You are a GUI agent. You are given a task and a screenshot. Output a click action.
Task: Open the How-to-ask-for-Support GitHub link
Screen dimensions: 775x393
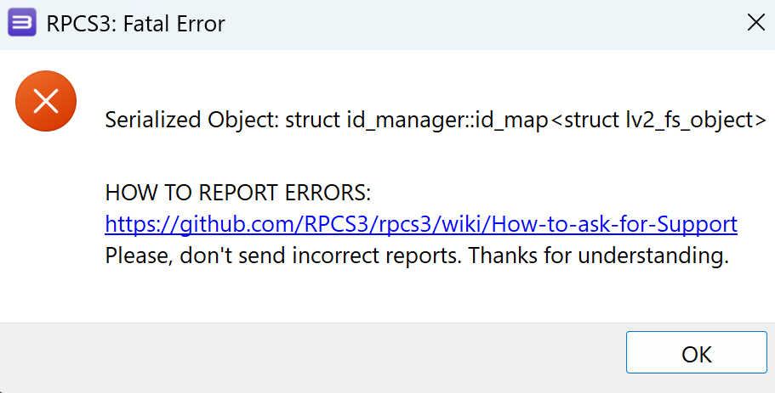tap(421, 224)
